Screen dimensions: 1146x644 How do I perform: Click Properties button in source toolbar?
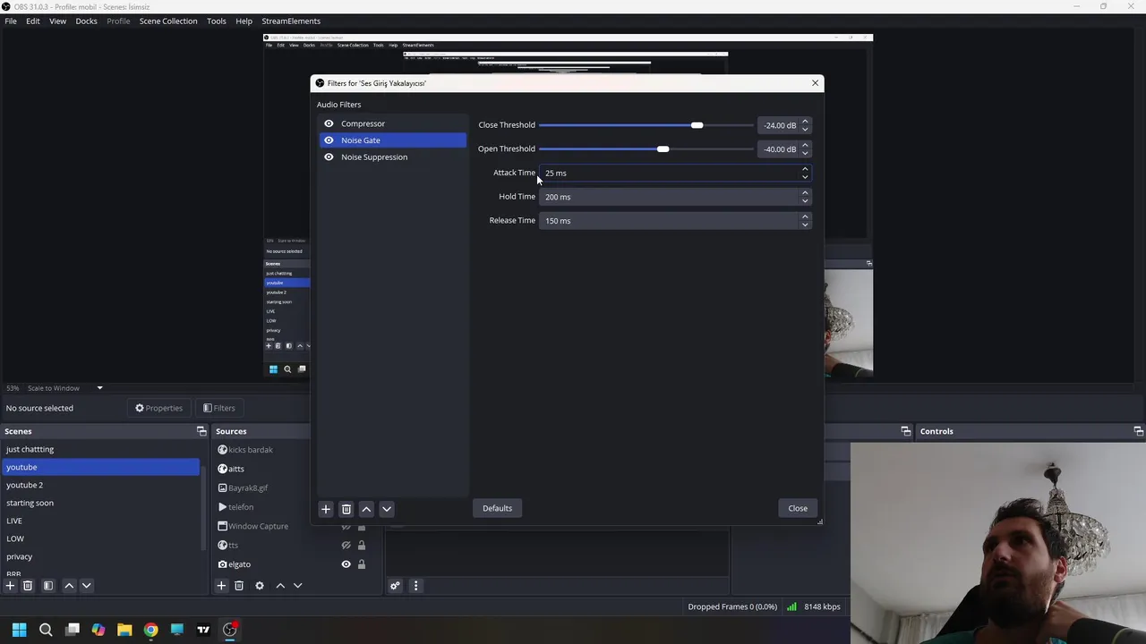[158, 408]
